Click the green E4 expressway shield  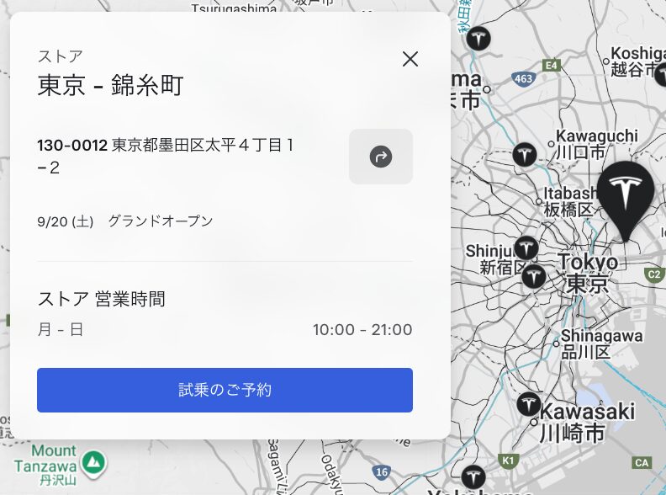552,65
